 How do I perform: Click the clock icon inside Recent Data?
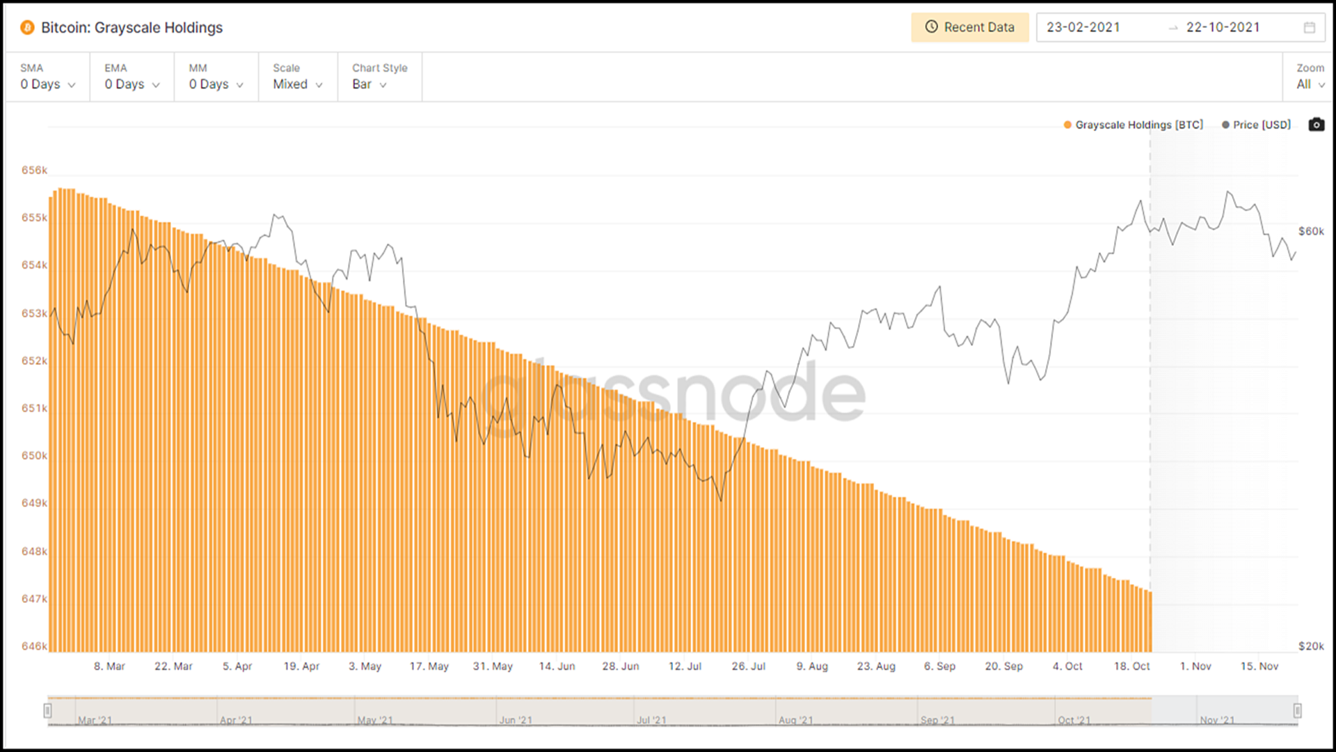tap(930, 27)
